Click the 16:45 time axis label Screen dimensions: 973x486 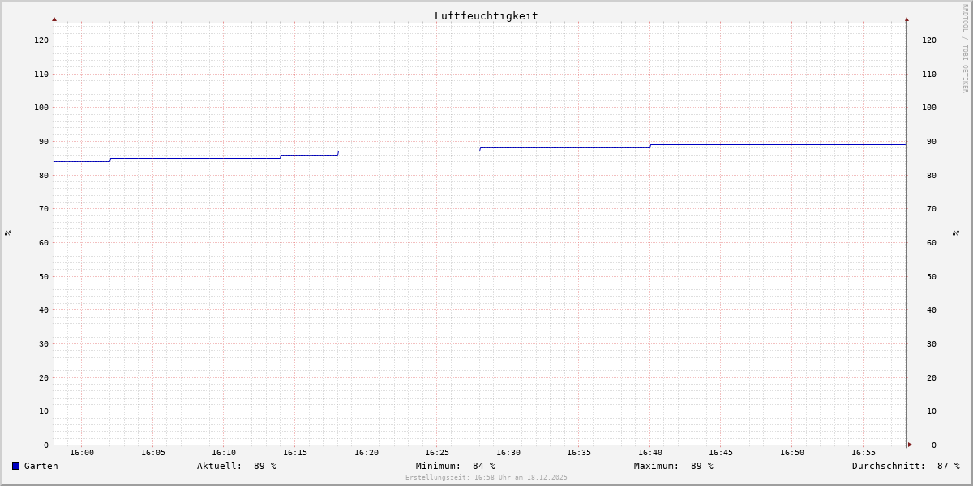721,453
